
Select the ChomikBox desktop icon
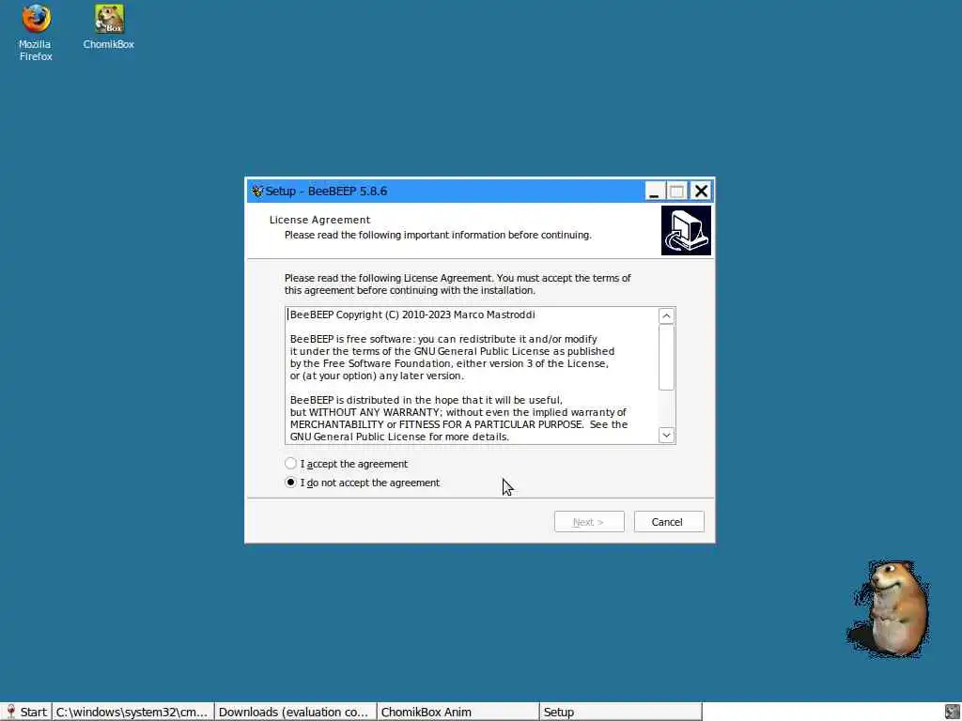[109, 27]
